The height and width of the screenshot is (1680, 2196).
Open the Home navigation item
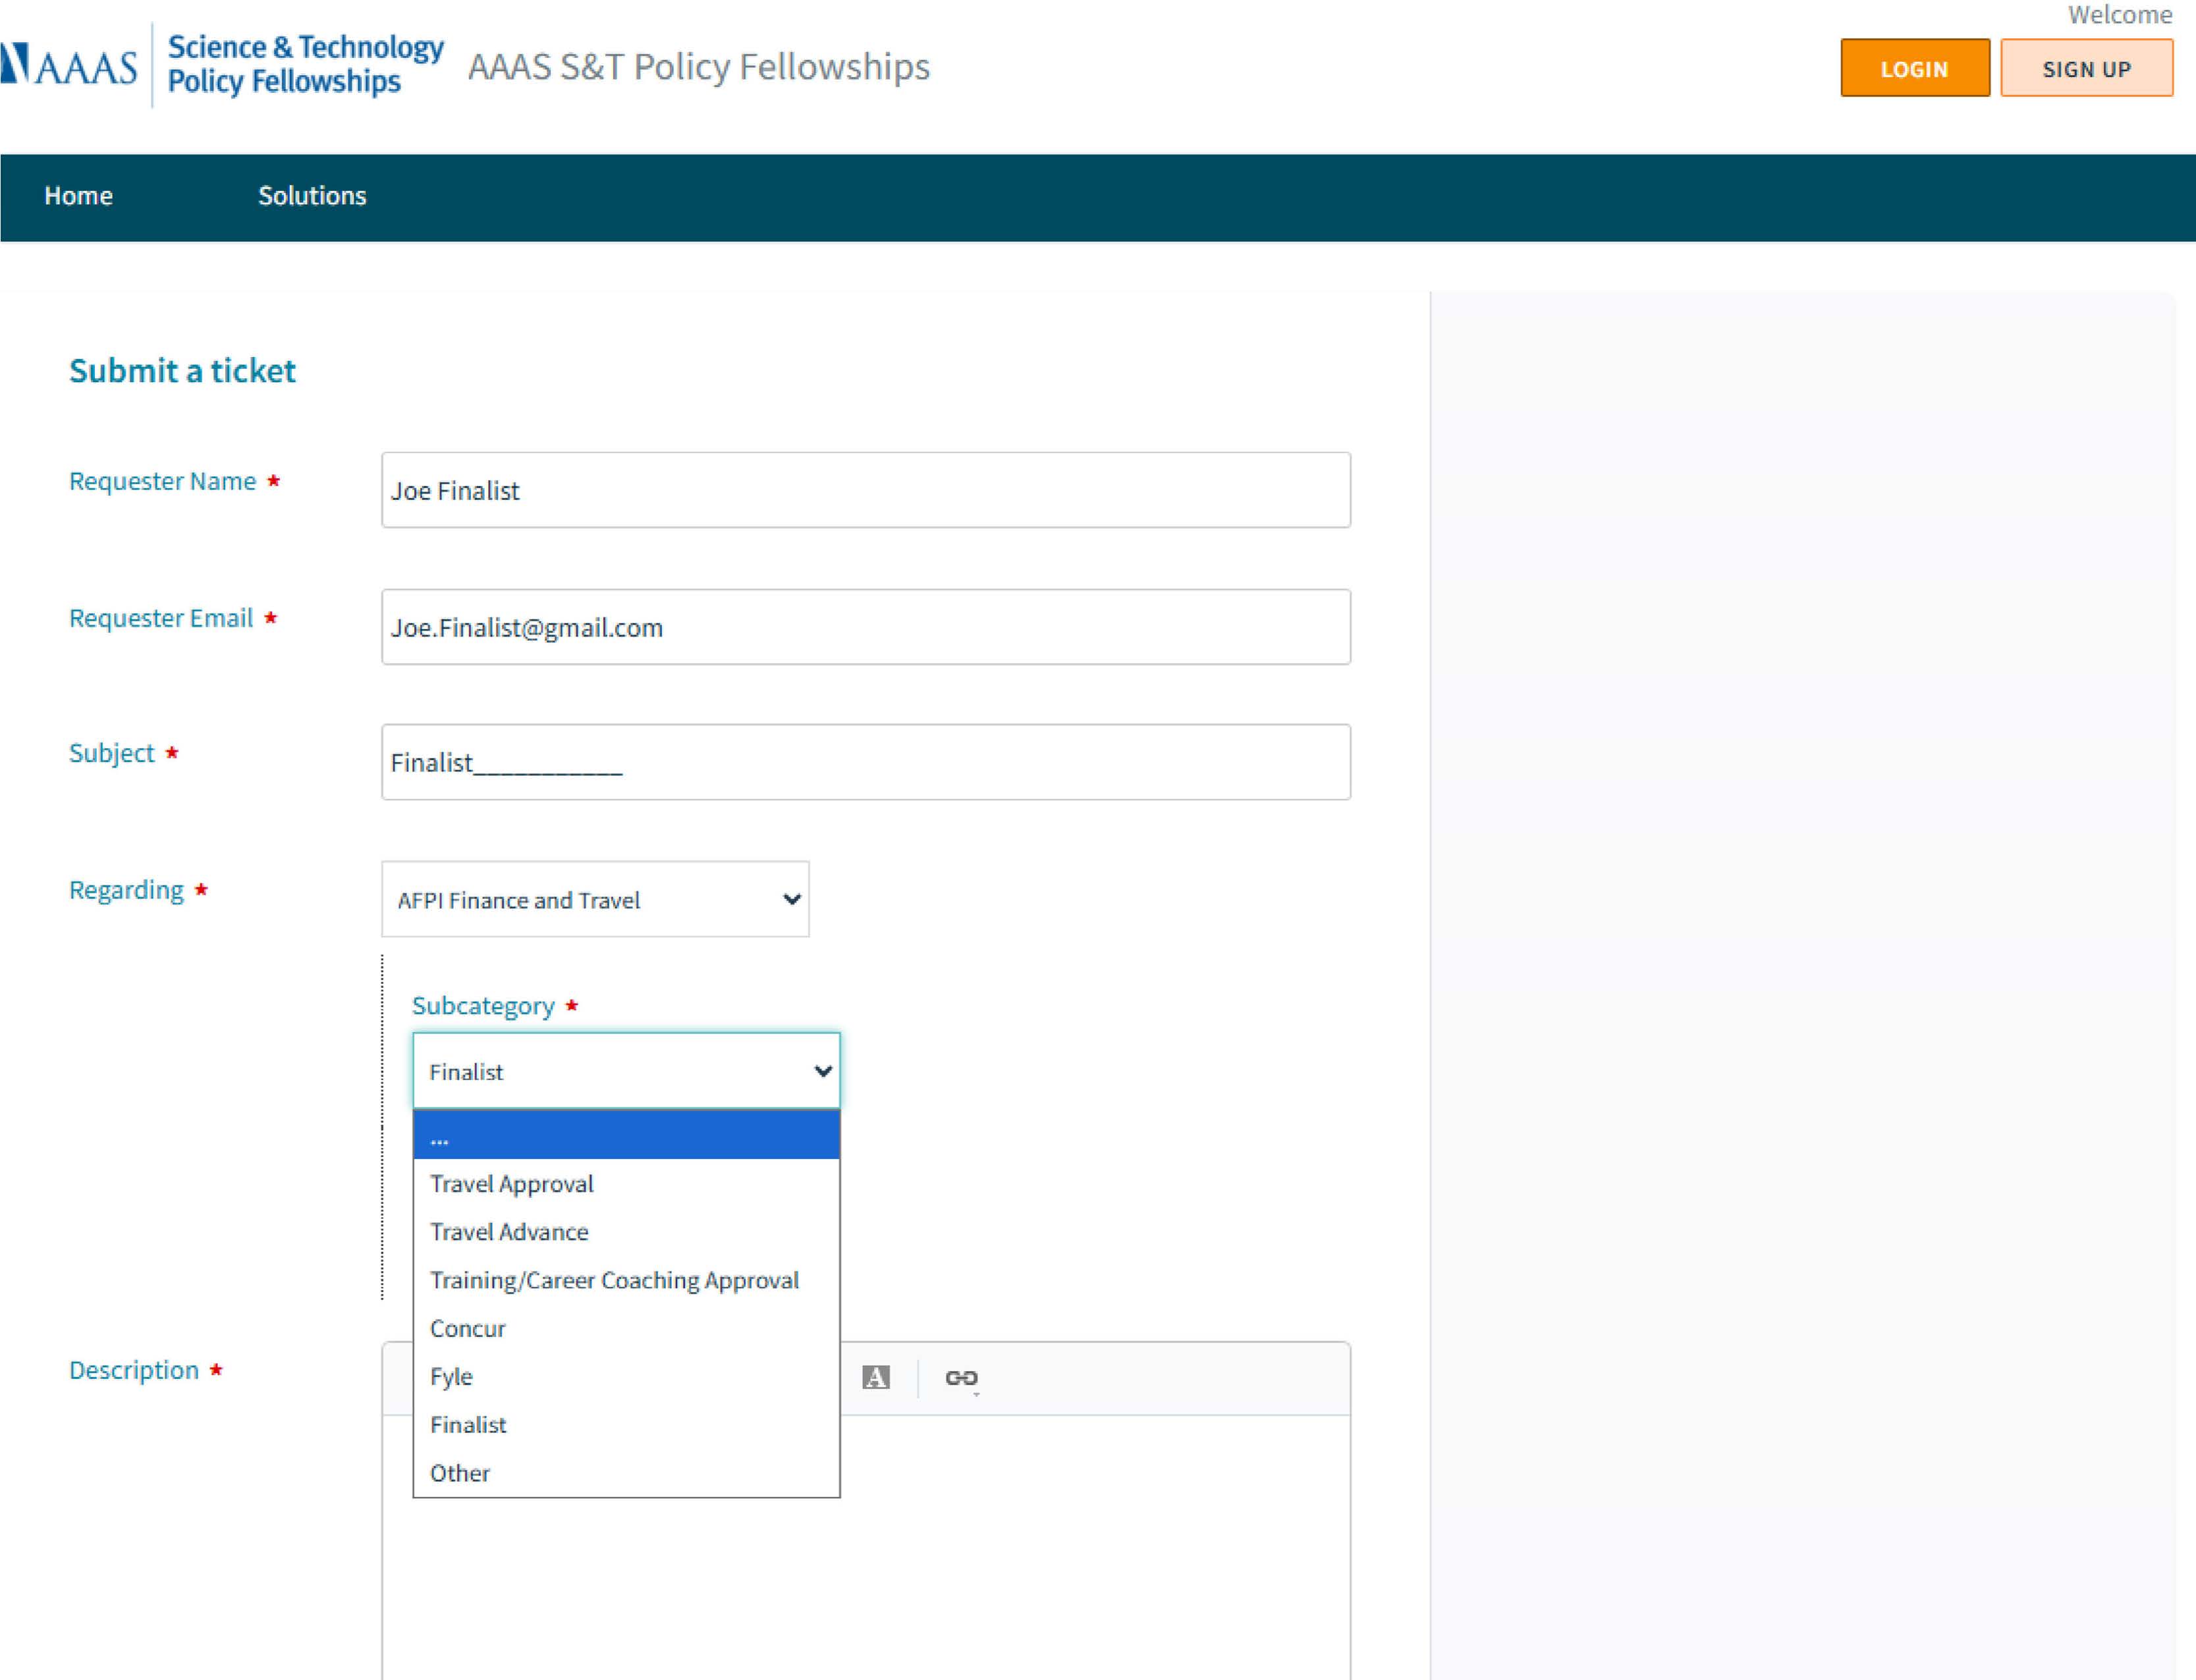tap(78, 196)
